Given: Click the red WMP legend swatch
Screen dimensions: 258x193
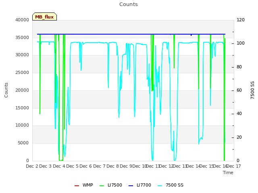Looking at the screenshot, I should pyautogui.click(x=77, y=185).
